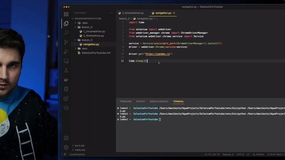Image resolution: width=285 pixels, height=160 pixels.
Task: Open the Database cylinder view
Action: pyautogui.click(x=66, y=89)
